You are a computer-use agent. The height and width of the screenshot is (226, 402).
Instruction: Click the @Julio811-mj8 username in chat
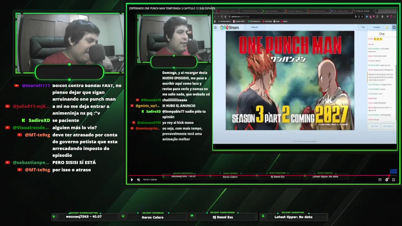tap(31, 106)
